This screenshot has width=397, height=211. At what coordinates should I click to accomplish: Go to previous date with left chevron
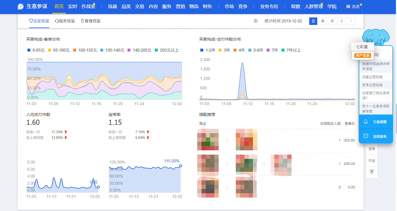[x=342, y=21]
